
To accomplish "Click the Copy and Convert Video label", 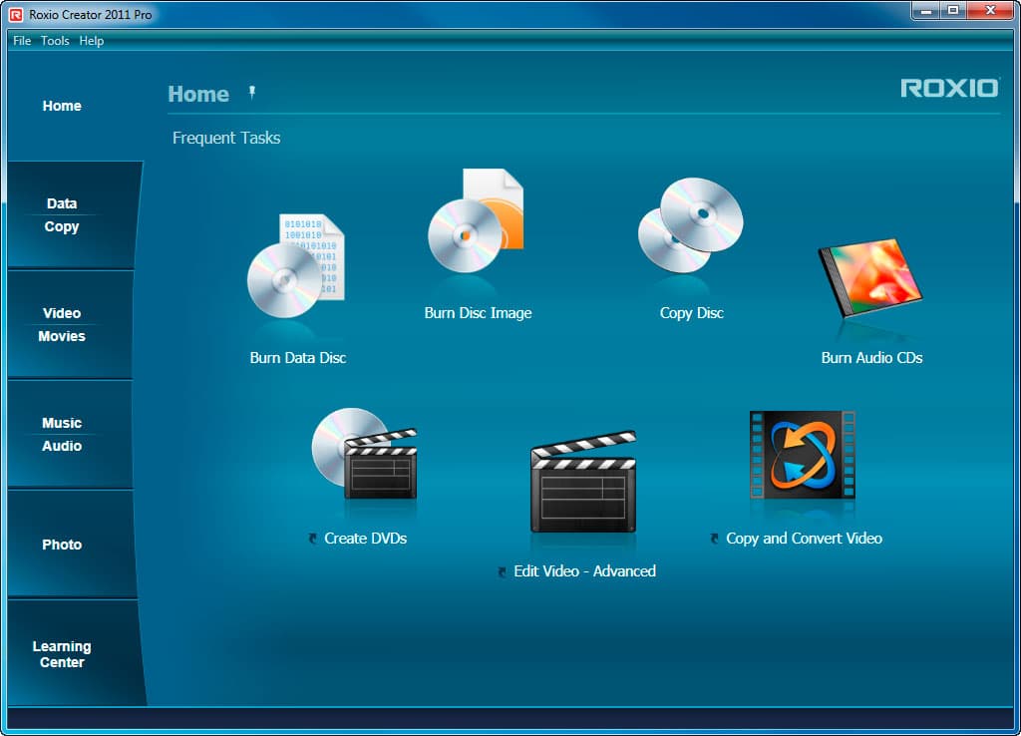I will pos(805,539).
